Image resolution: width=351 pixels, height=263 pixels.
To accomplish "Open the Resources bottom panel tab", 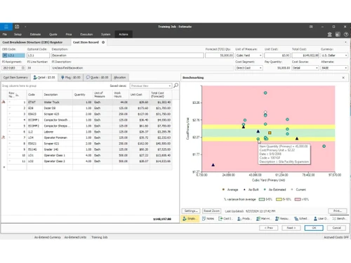I will (282, 219).
